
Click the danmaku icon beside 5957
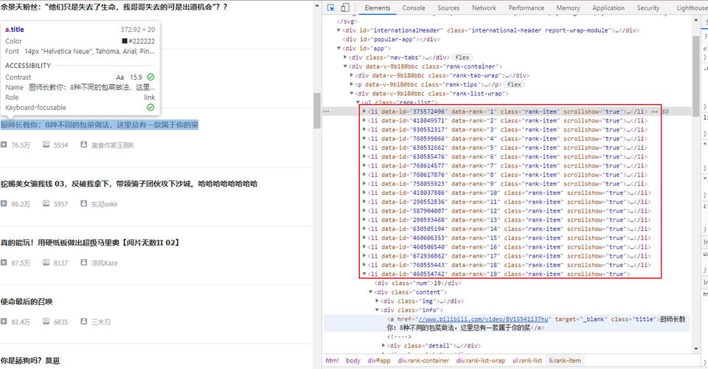point(46,204)
